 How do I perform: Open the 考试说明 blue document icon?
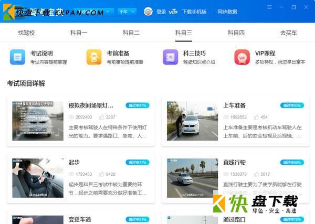point(17,57)
